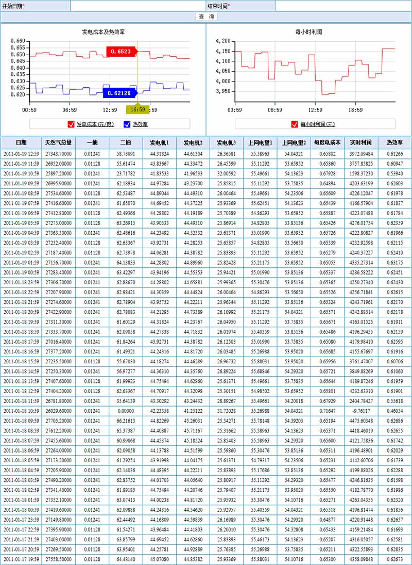Click the profit value 3972.09484
Image resolution: width=412 pixels, height=565 pixels.
pyautogui.click(x=361, y=154)
